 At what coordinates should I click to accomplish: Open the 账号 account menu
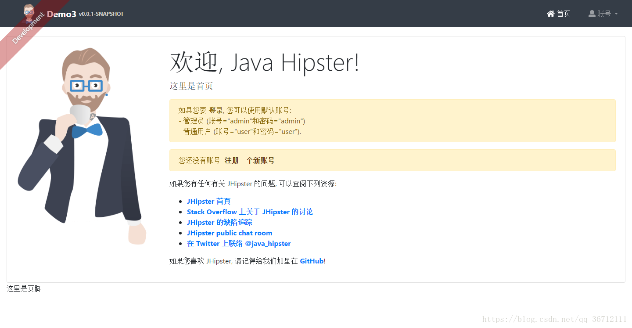tap(603, 14)
